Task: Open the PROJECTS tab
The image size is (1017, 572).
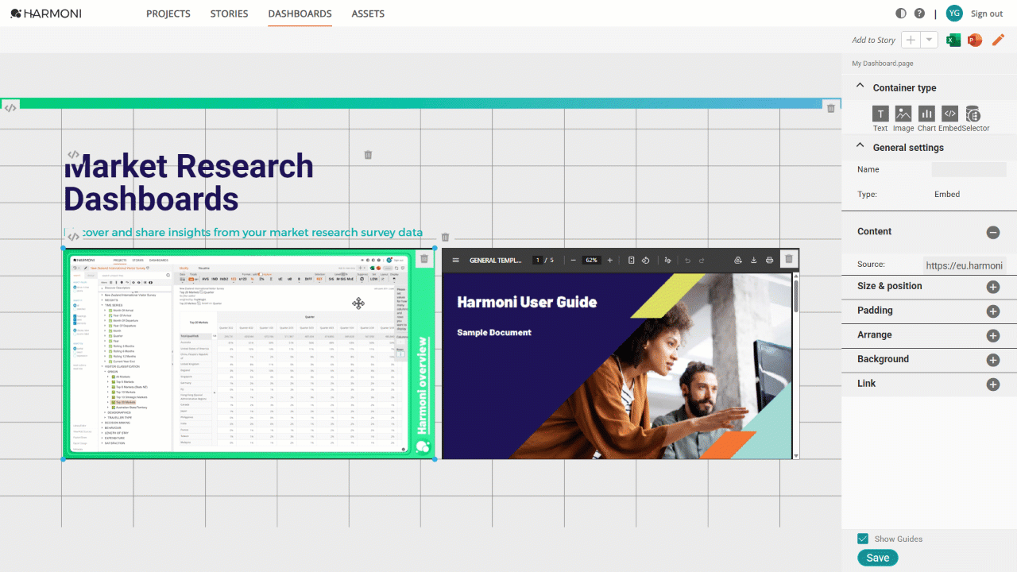Action: [168, 14]
